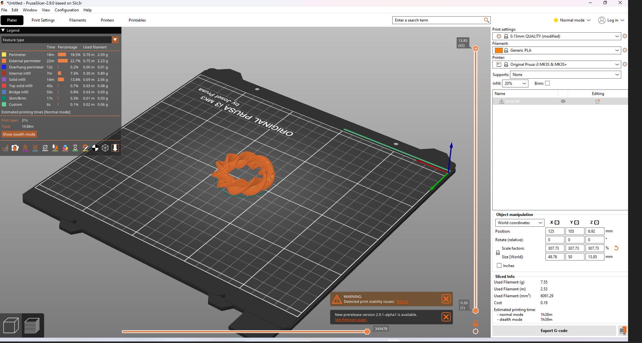The width and height of the screenshot is (642, 343).
Task: Dismiss the print stability warning notification
Action: (x=446, y=299)
